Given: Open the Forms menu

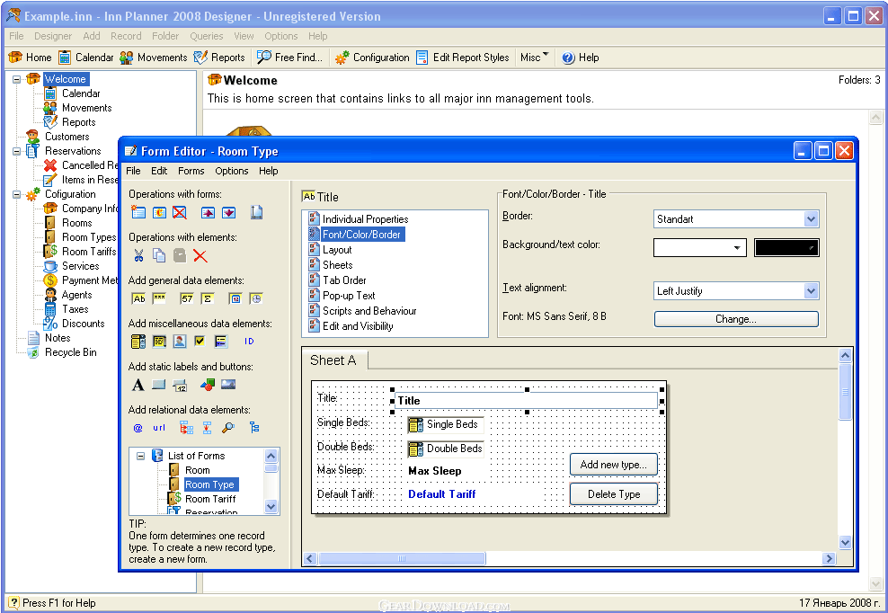Looking at the screenshot, I should pos(191,171).
